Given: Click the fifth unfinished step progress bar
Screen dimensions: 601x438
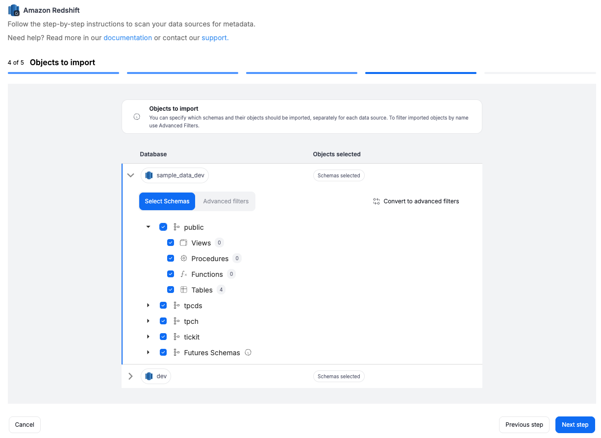Looking at the screenshot, I should click(x=540, y=73).
